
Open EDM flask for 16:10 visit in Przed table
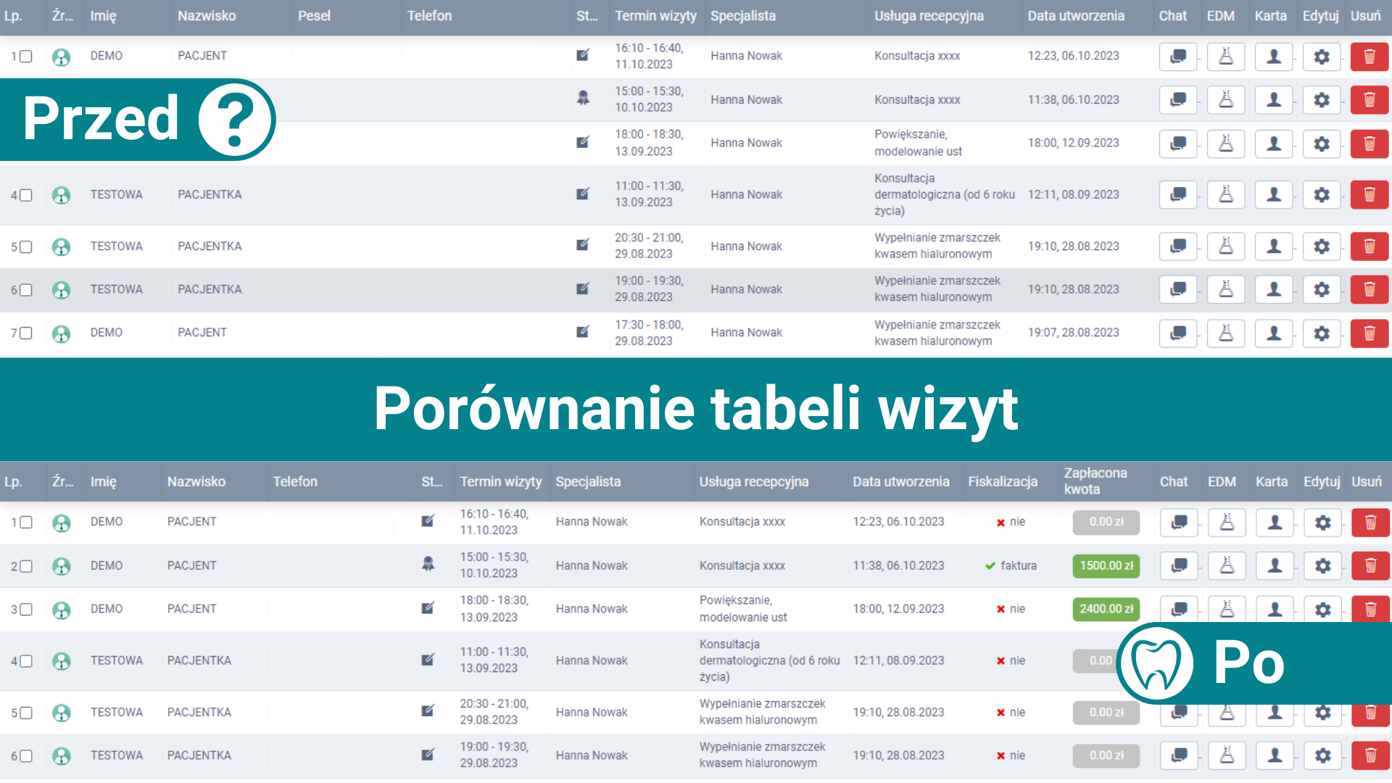1226,57
